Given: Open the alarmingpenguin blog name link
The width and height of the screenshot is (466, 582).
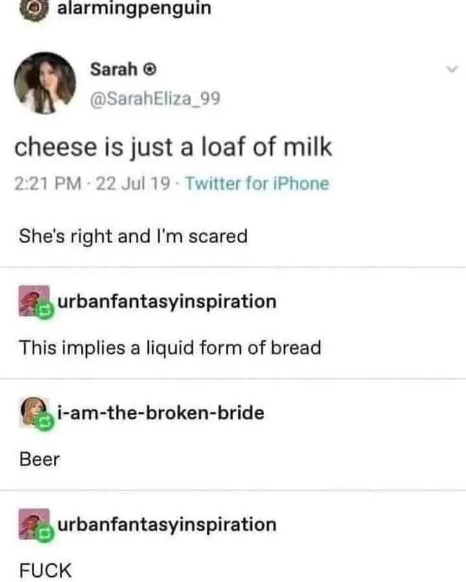Looking at the screenshot, I should click(x=134, y=8).
